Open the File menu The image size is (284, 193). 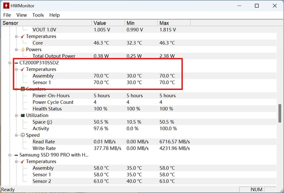pos(7,15)
